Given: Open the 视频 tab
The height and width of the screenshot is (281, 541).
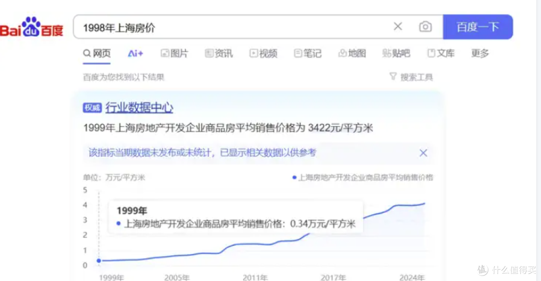Looking at the screenshot, I should pos(263,53).
